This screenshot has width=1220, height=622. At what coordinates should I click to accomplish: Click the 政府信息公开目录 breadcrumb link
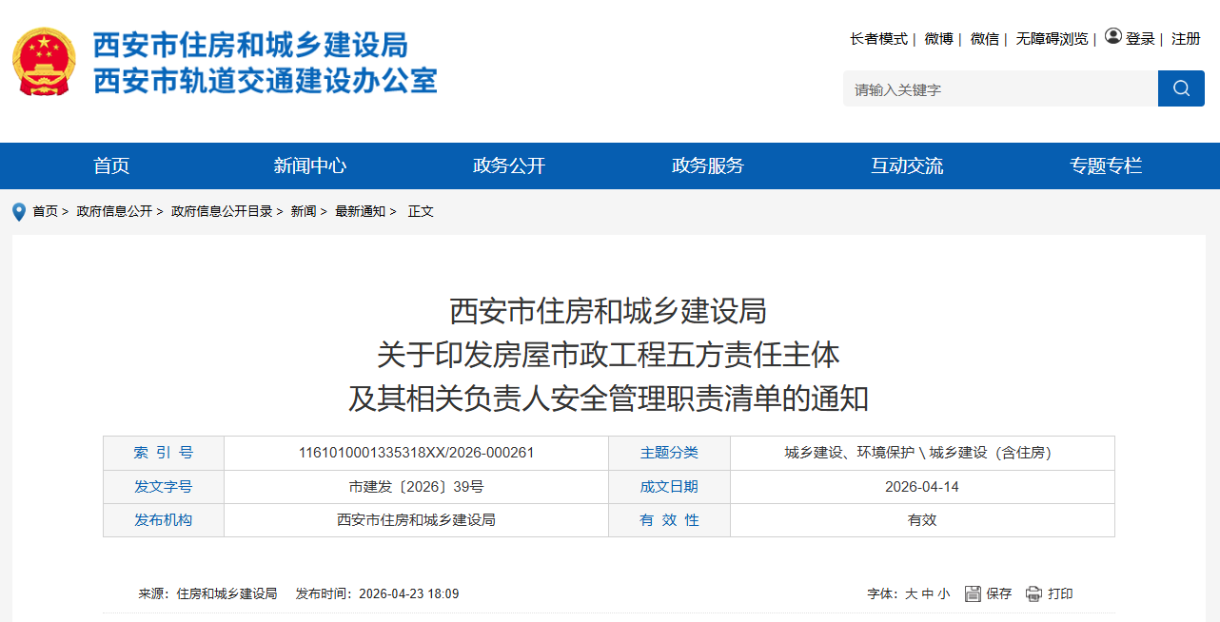click(x=222, y=211)
